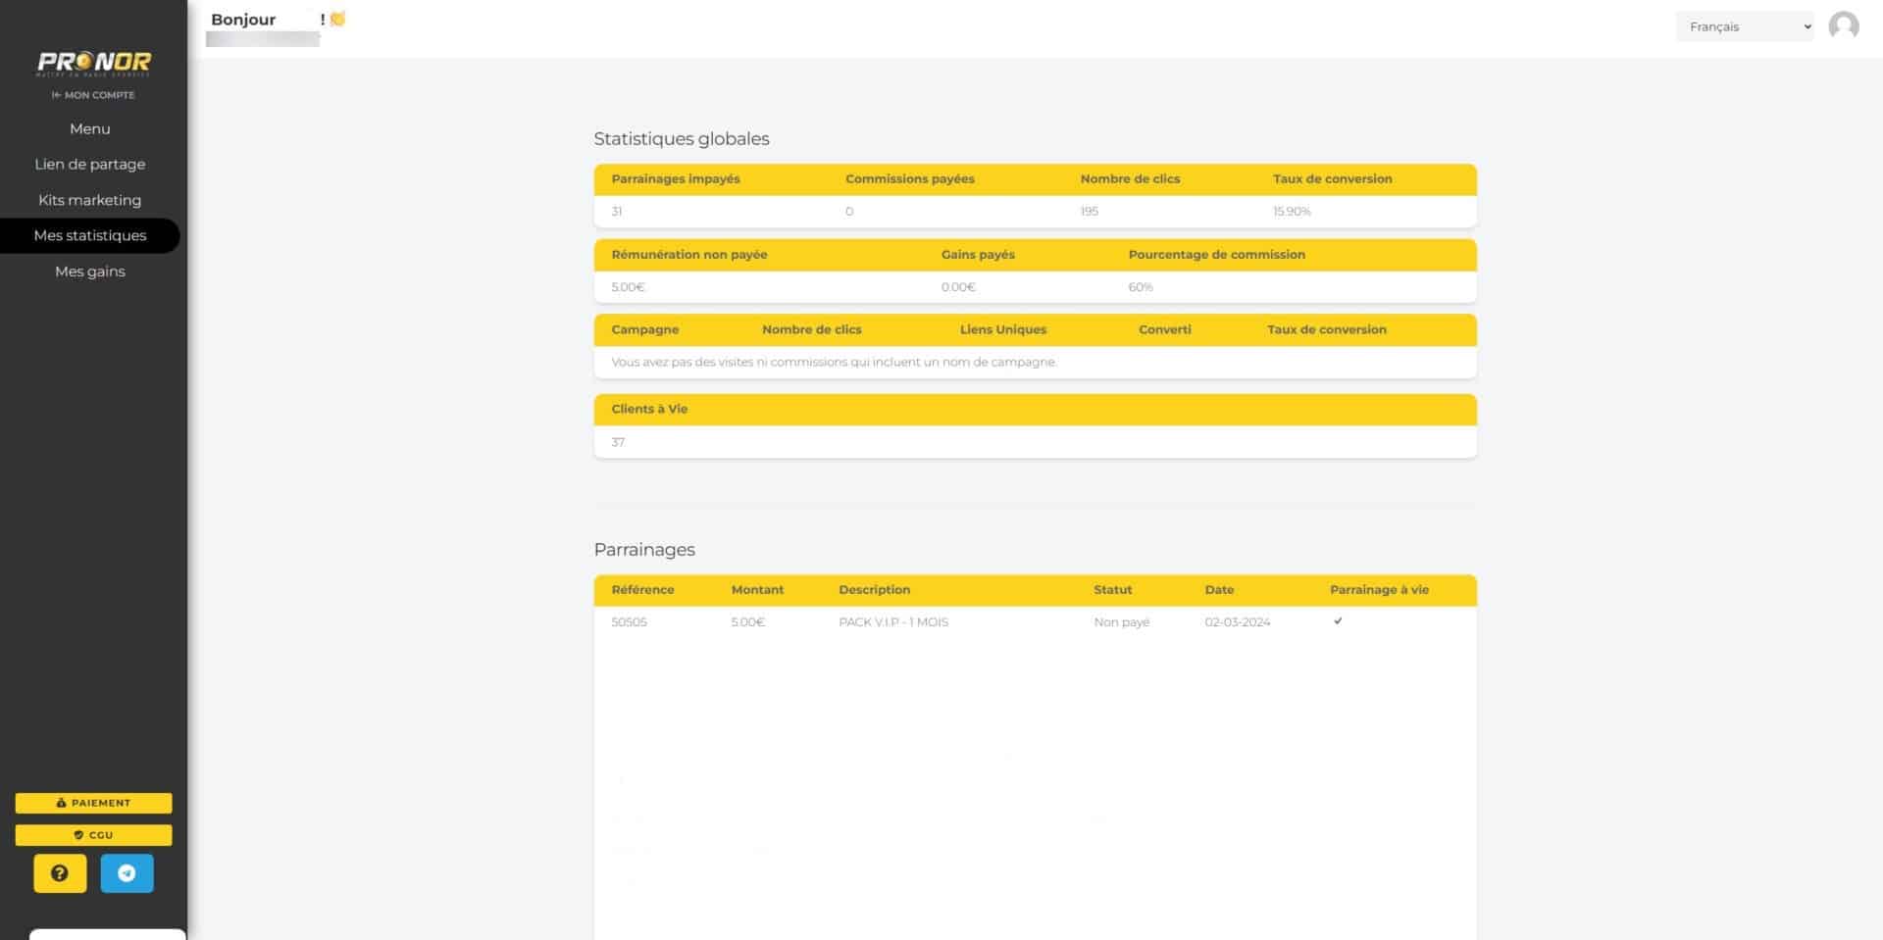
Task: Navigate to Kits marketing
Action: [90, 200]
